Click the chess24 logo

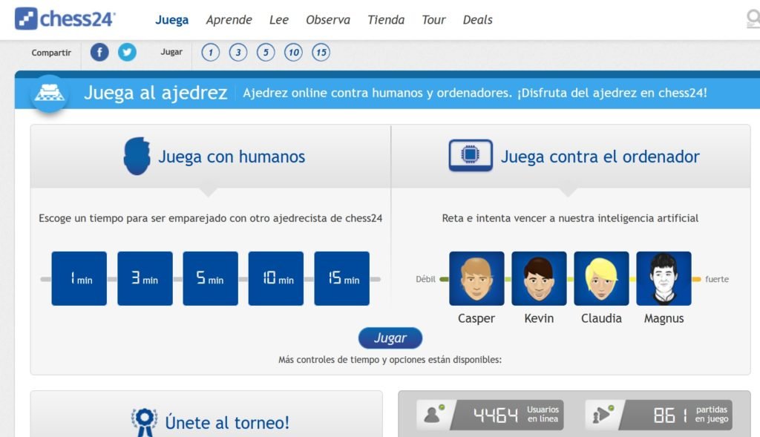point(65,19)
